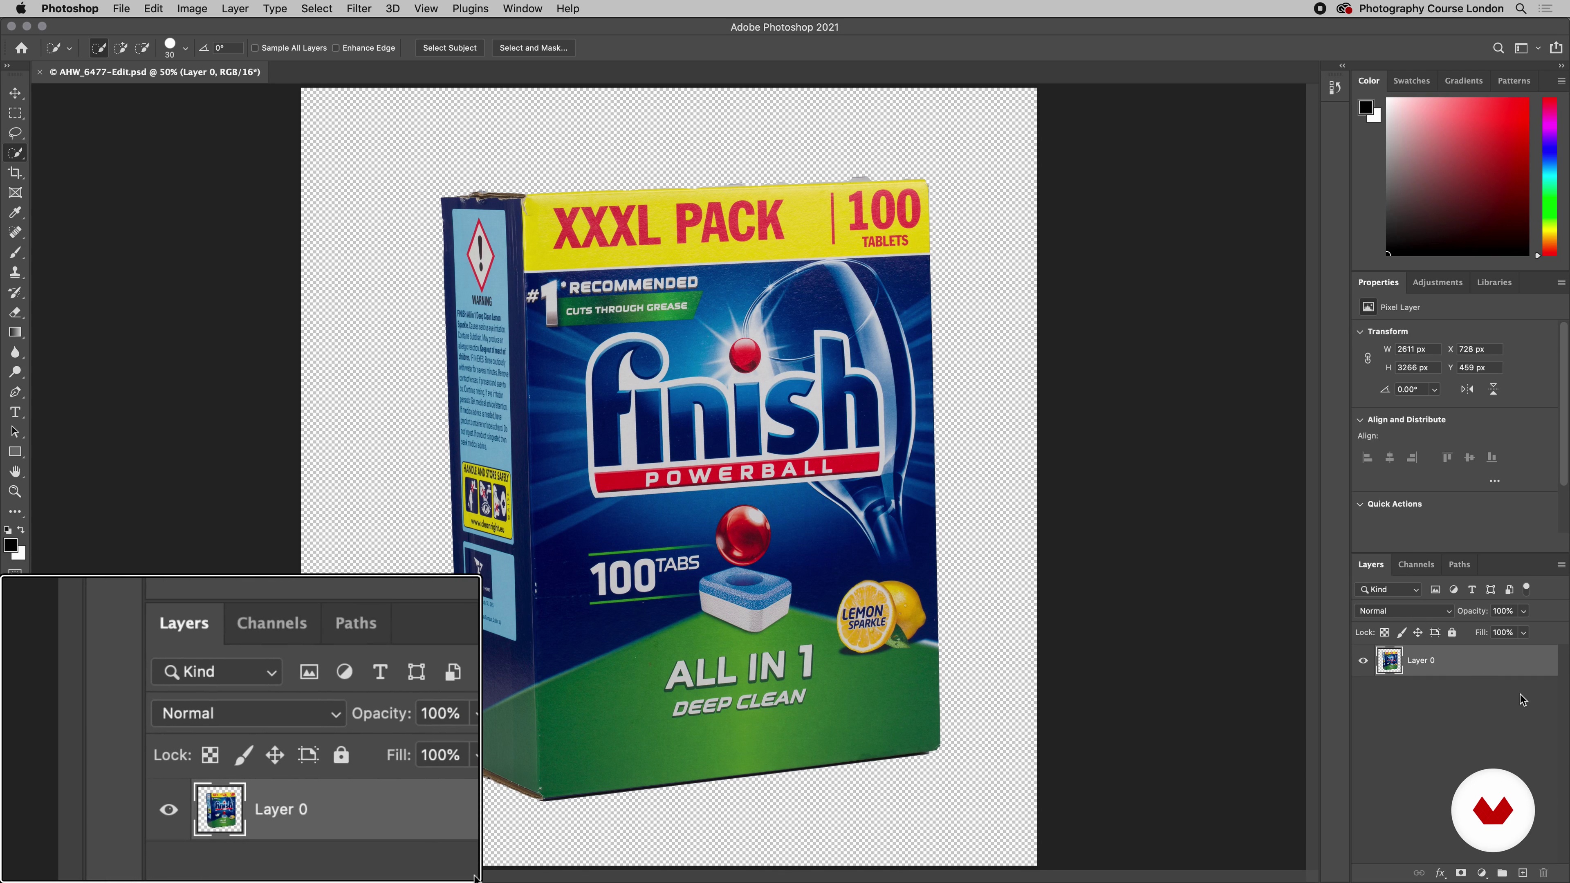Switch to the Adjustments tab
This screenshot has height=883, width=1570.
pyautogui.click(x=1437, y=282)
